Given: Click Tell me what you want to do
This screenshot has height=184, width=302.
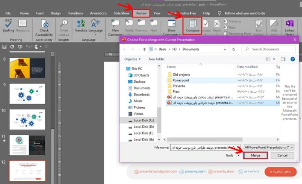Looking at the screenshot, I should tap(245, 13).
